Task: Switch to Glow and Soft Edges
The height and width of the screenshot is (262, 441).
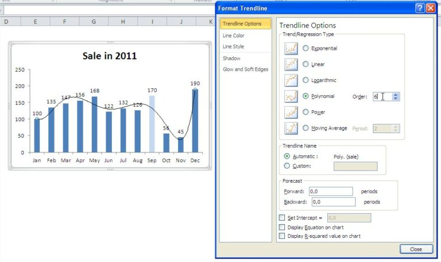Action: 245,69
